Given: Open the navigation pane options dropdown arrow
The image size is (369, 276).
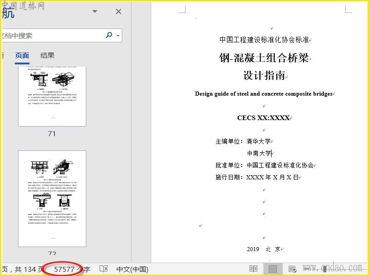Looking at the screenshot, I should tap(95, 11).
